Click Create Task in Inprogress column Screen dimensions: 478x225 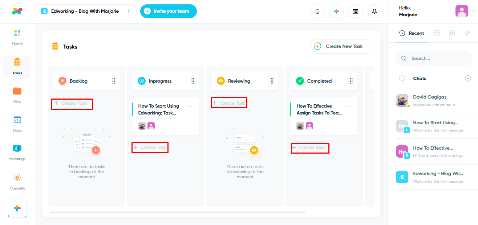click(150, 147)
